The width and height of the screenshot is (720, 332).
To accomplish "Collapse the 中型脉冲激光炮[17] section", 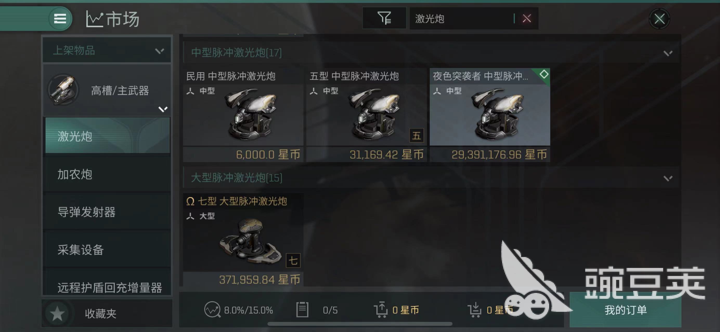I will tap(668, 53).
